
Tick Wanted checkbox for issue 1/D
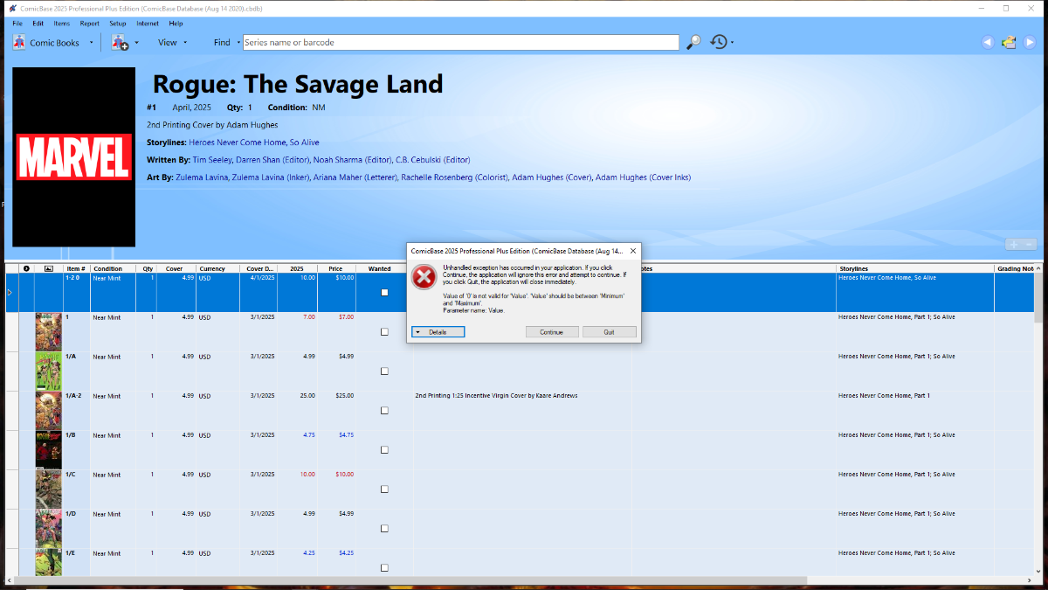(384, 529)
